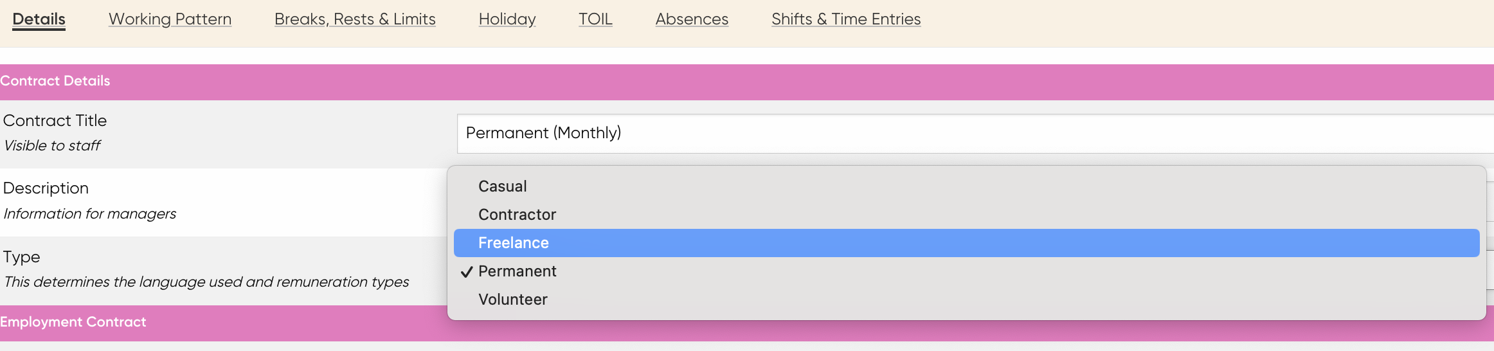This screenshot has height=351, width=1494.
Task: Go to Breaks, Rests & Limits tab
Action: click(x=355, y=19)
